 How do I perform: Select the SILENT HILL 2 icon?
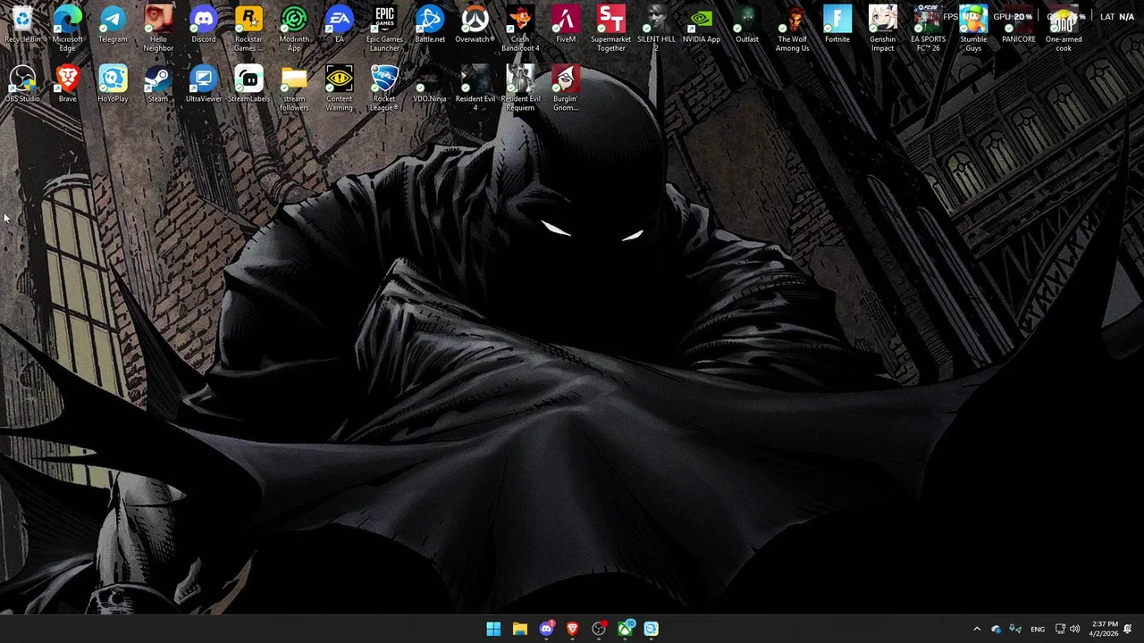click(x=656, y=29)
